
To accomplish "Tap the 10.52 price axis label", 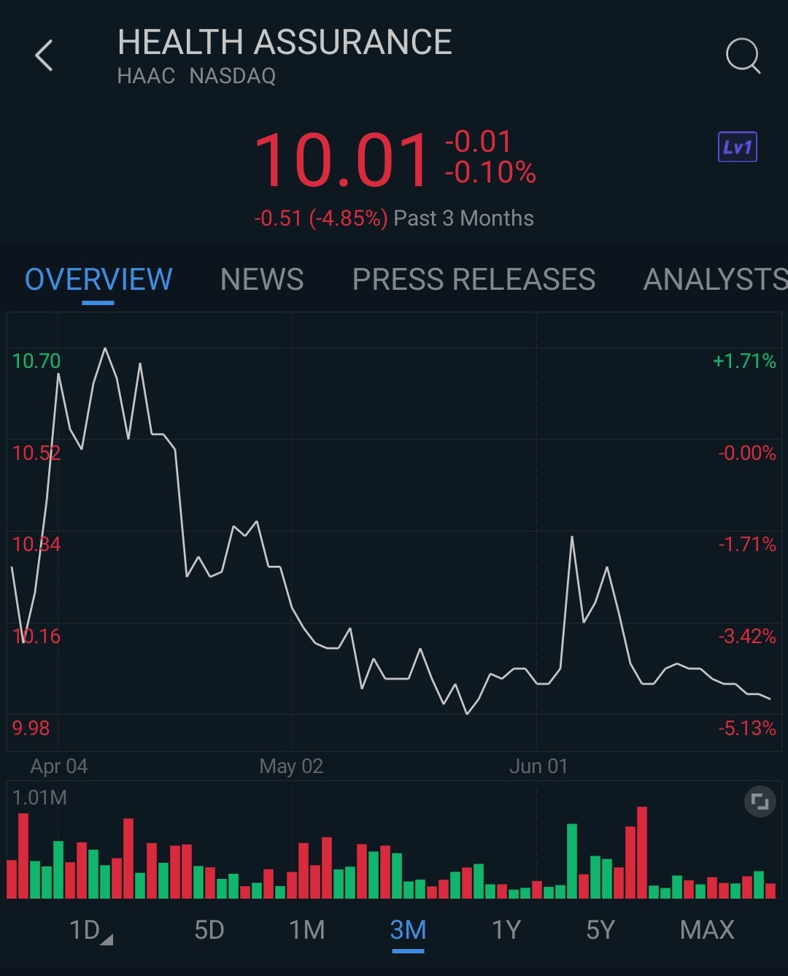I will coord(36,453).
